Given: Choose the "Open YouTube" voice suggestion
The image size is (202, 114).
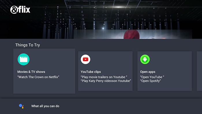Looking at the screenshot, I should pyautogui.click(x=152, y=77).
